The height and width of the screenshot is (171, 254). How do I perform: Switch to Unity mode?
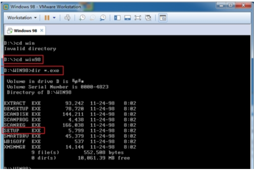click(x=148, y=18)
